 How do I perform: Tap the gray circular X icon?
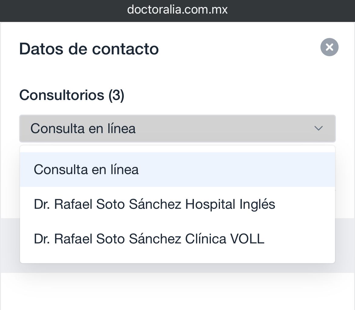point(329,47)
